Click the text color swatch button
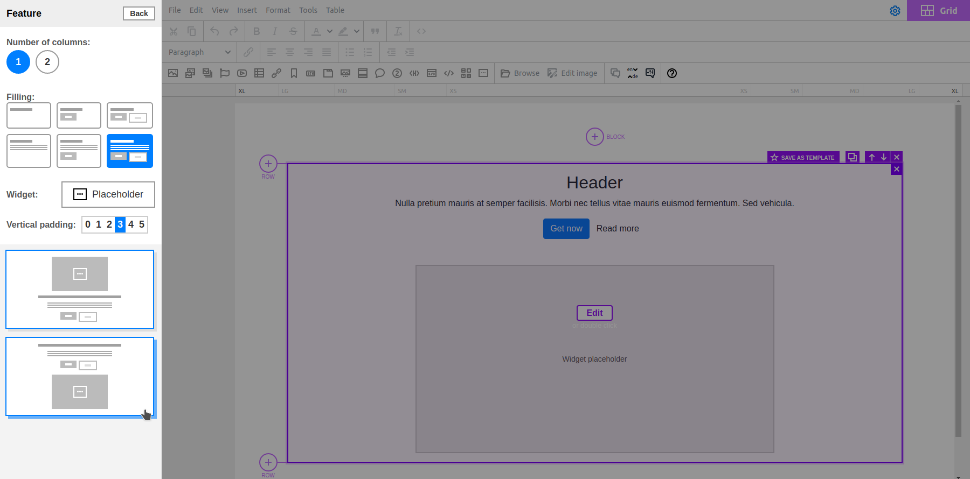 [x=316, y=31]
